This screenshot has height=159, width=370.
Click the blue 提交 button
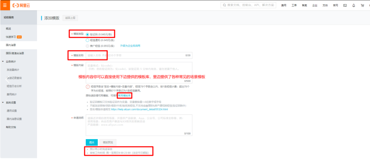coord(92,142)
